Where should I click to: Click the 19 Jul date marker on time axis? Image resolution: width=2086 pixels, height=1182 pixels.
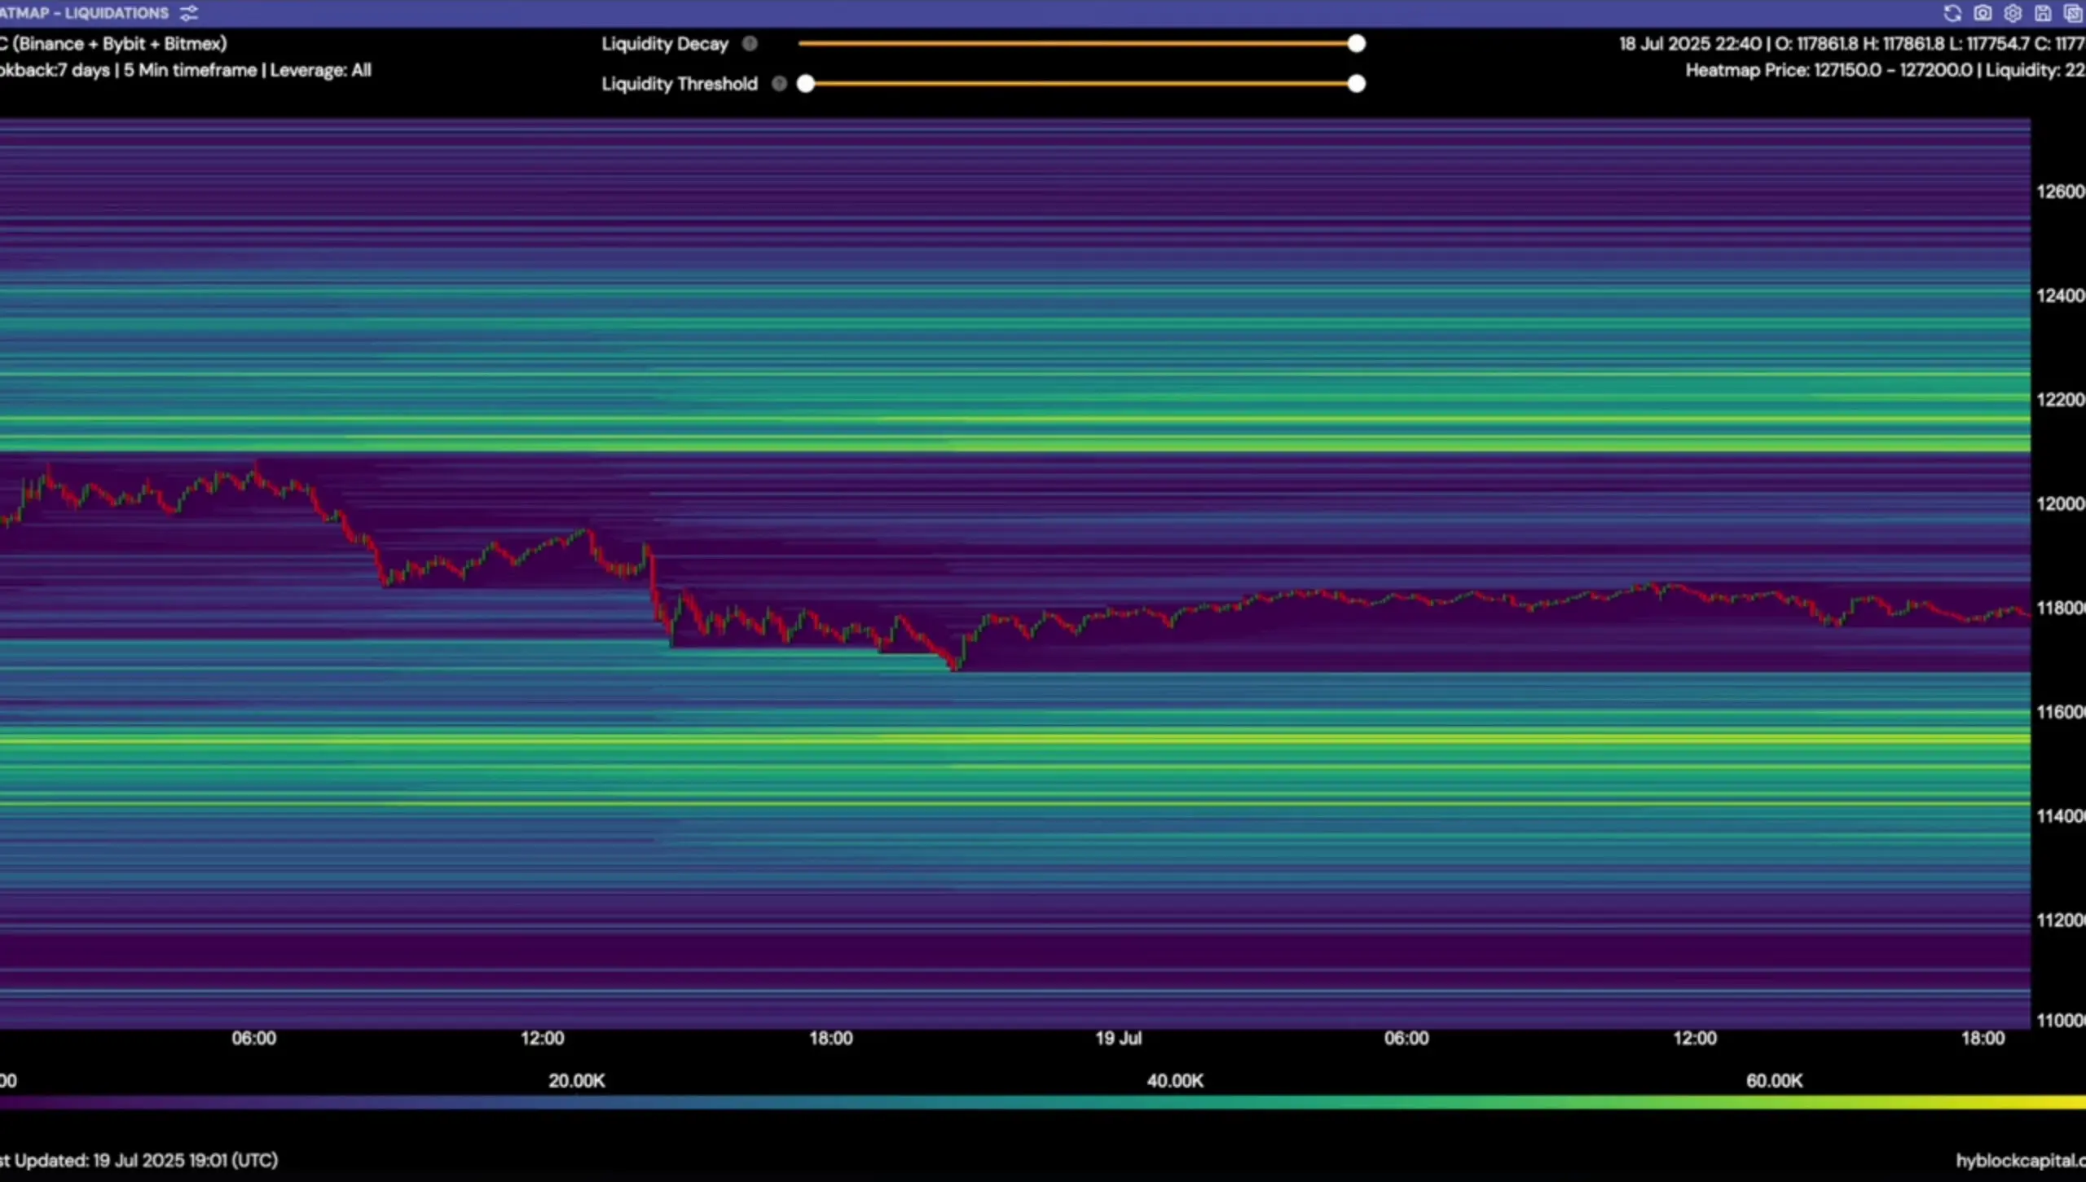(x=1118, y=1039)
